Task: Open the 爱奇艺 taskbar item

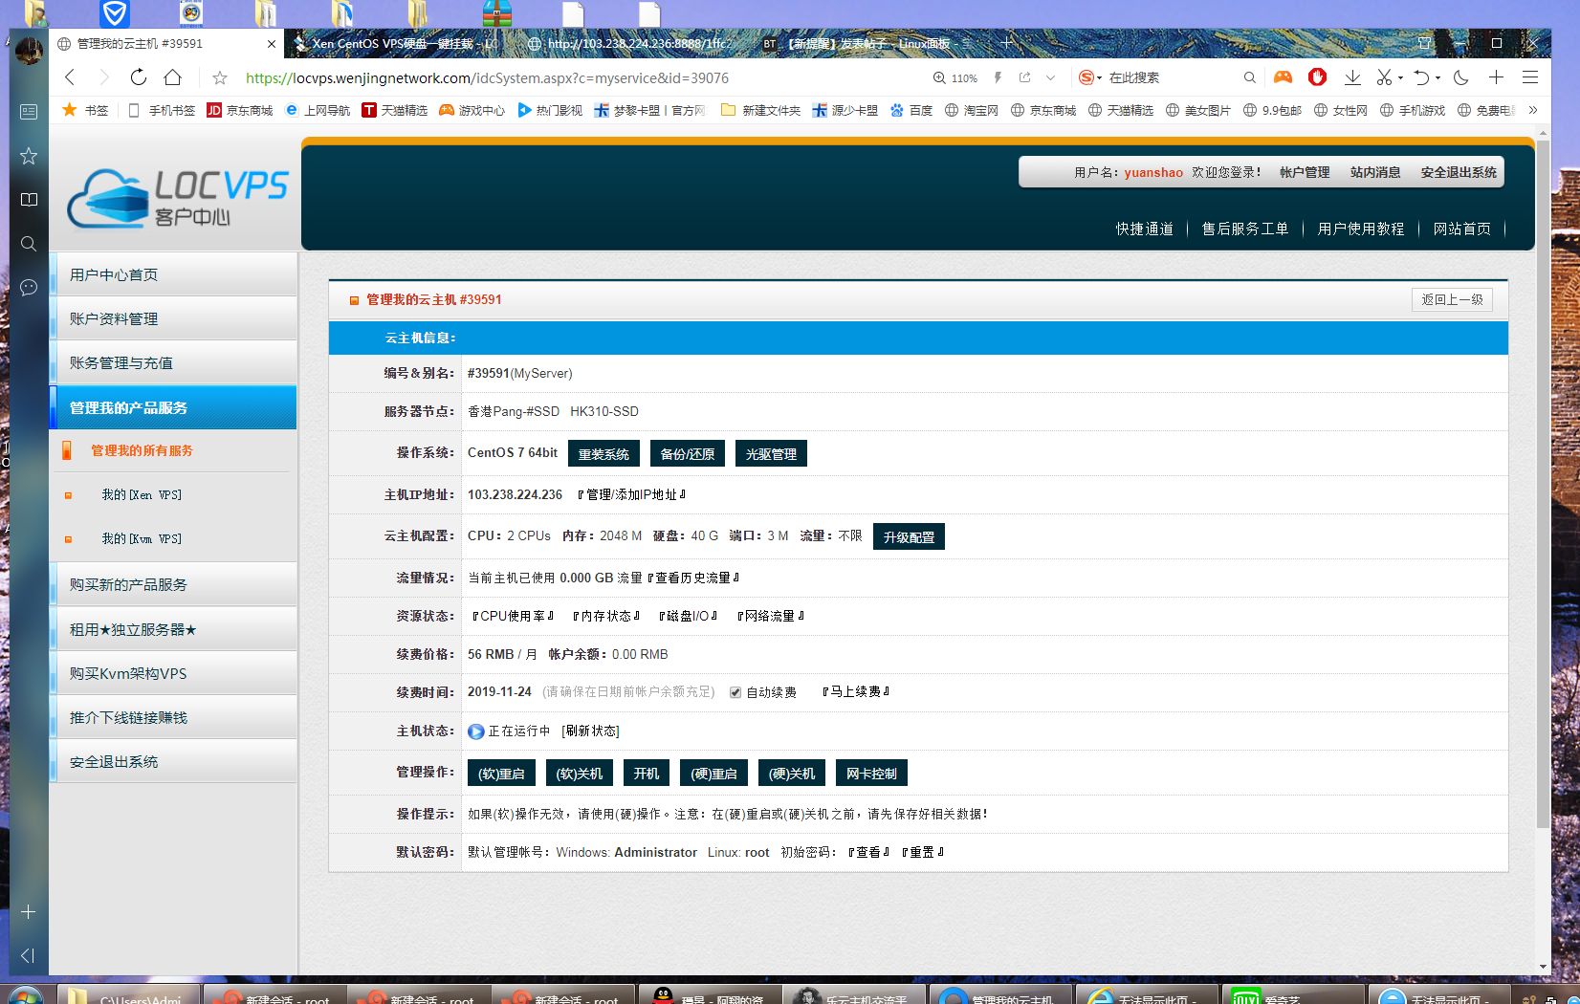Action: click(1295, 993)
